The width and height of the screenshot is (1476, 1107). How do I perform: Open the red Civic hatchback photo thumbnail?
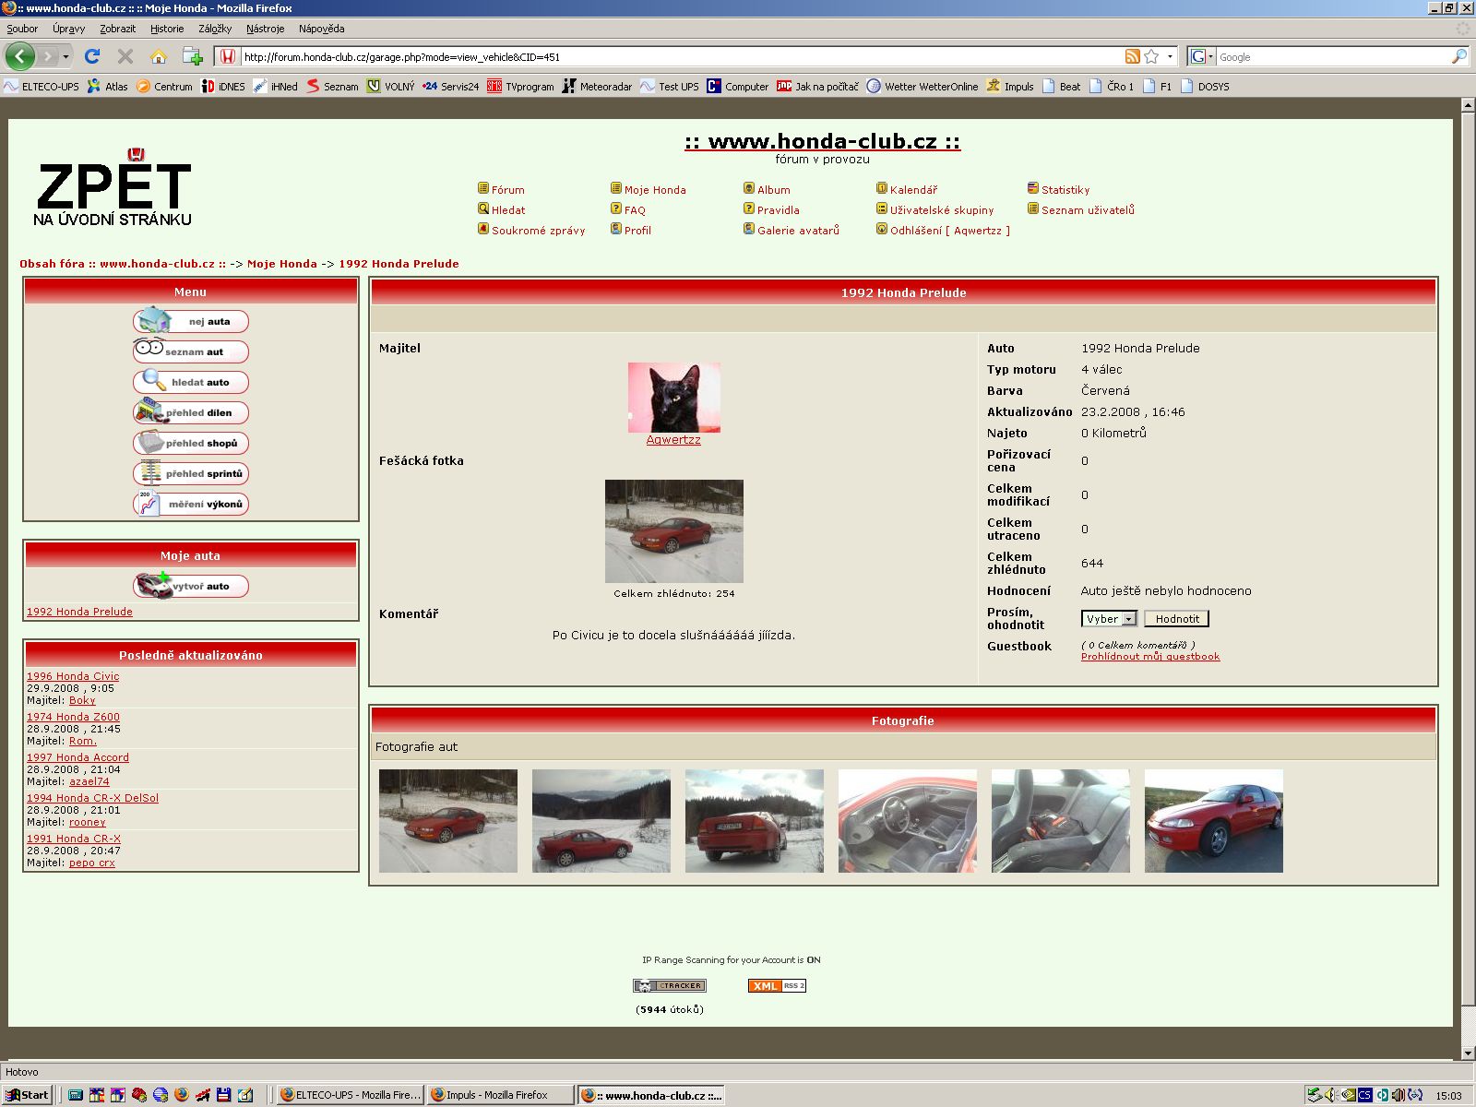pos(1213,821)
